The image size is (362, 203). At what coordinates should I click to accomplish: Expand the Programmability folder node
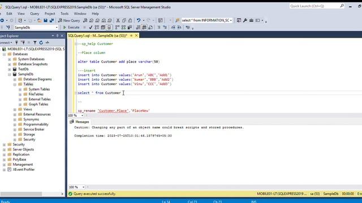15,125
